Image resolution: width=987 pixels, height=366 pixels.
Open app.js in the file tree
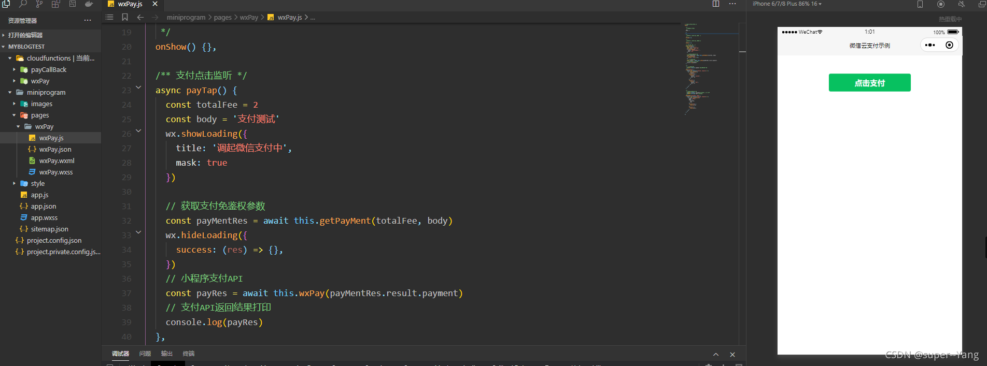coord(51,195)
